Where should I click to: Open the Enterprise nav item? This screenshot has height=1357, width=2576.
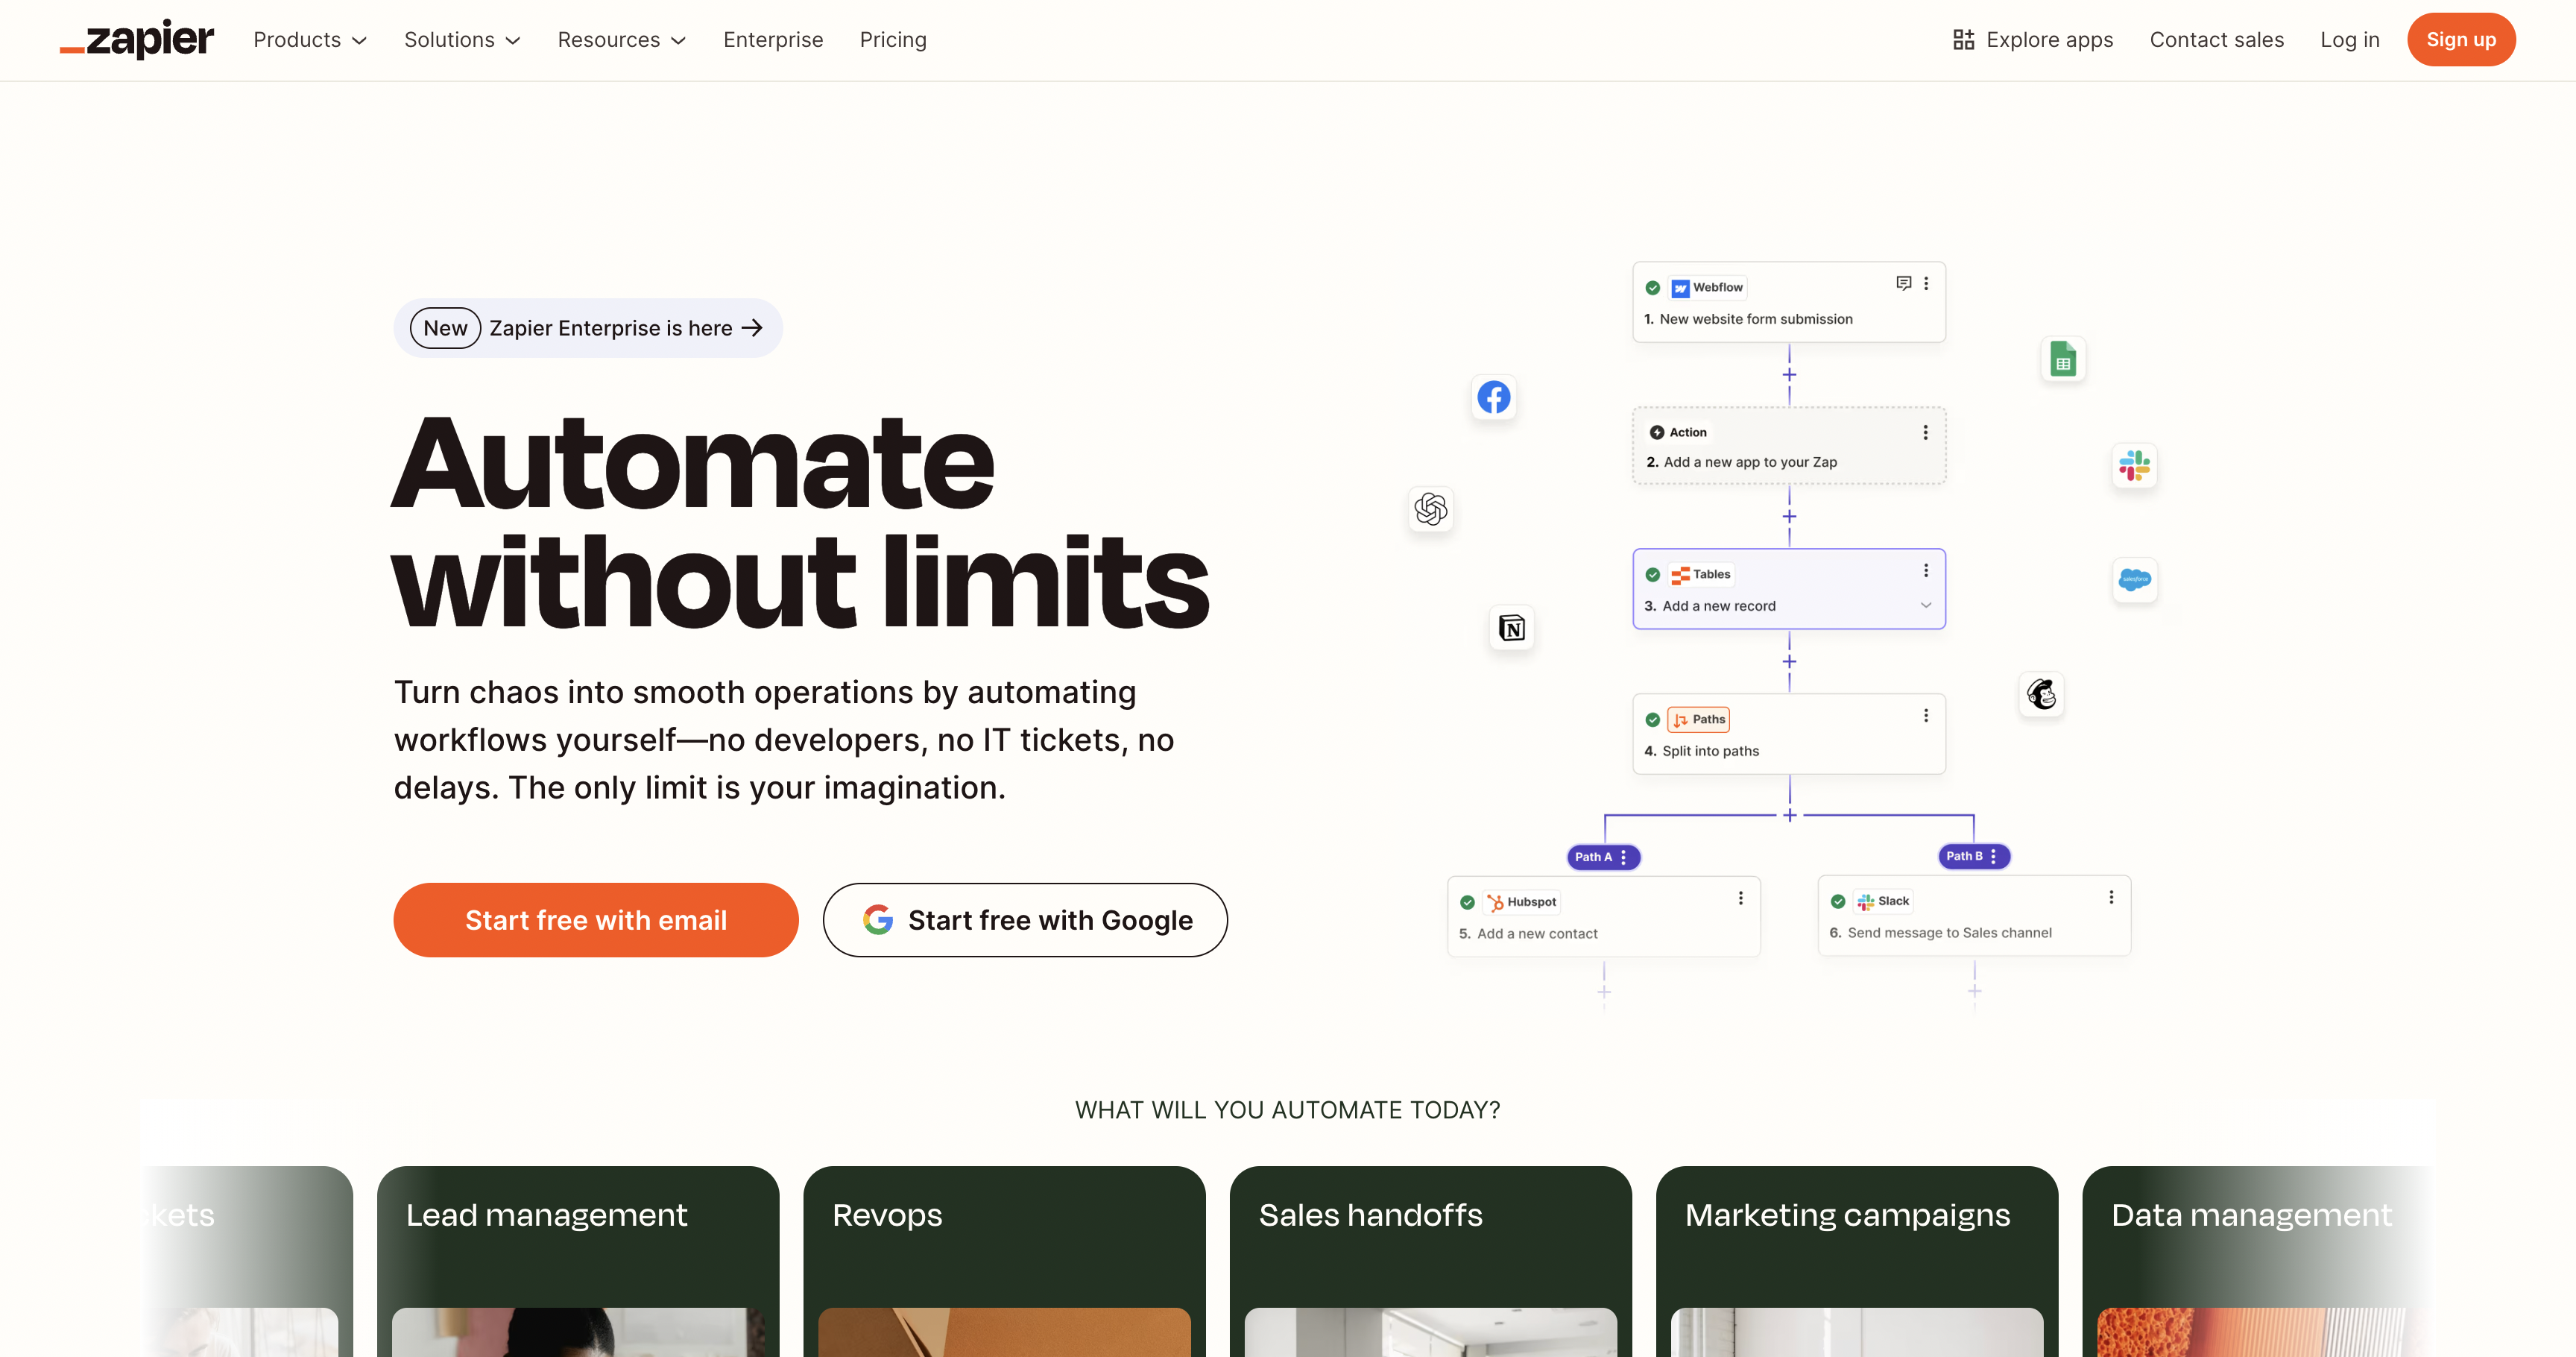(772, 40)
